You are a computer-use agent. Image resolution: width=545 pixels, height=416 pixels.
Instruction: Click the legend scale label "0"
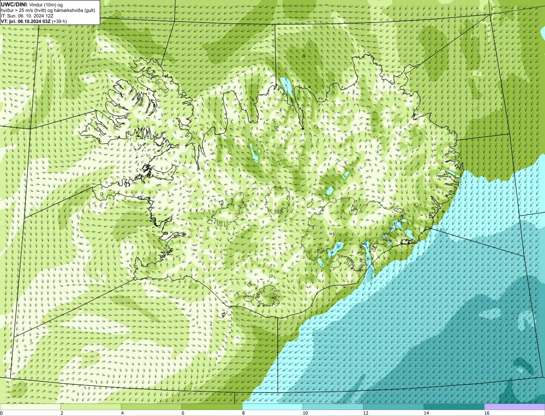click(1, 413)
